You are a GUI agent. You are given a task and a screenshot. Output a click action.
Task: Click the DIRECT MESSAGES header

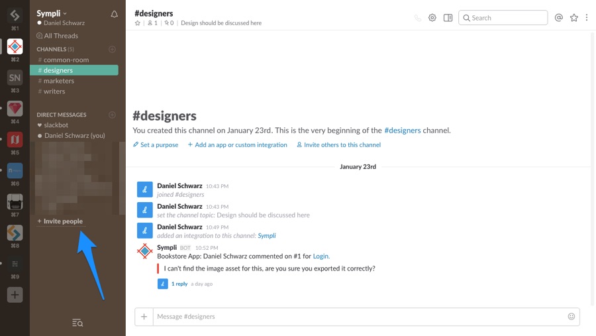62,115
